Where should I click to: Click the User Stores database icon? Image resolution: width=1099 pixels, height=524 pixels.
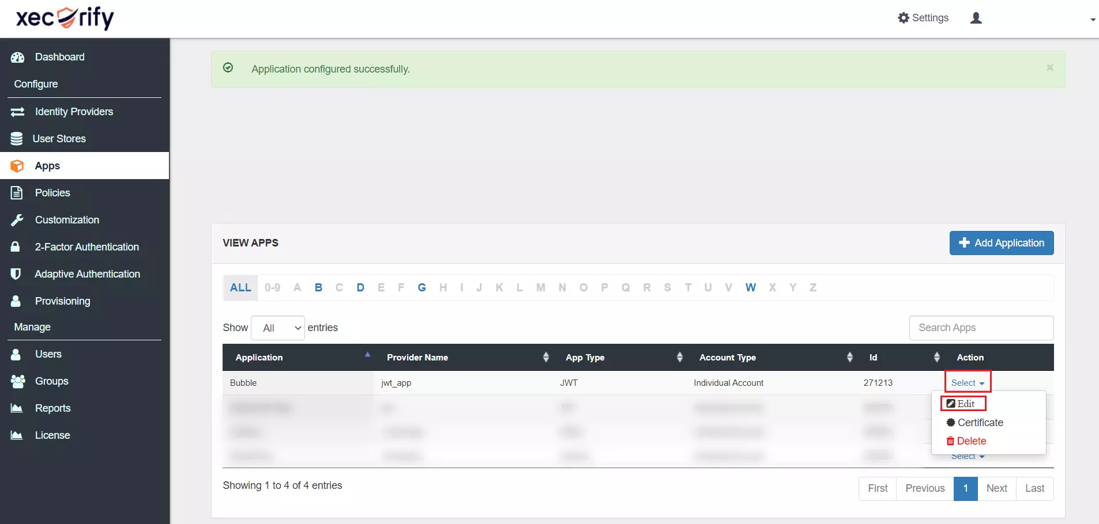(17, 139)
